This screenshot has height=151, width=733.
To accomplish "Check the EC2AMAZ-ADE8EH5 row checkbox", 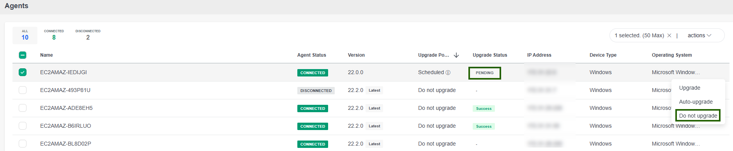I will tap(23, 108).
